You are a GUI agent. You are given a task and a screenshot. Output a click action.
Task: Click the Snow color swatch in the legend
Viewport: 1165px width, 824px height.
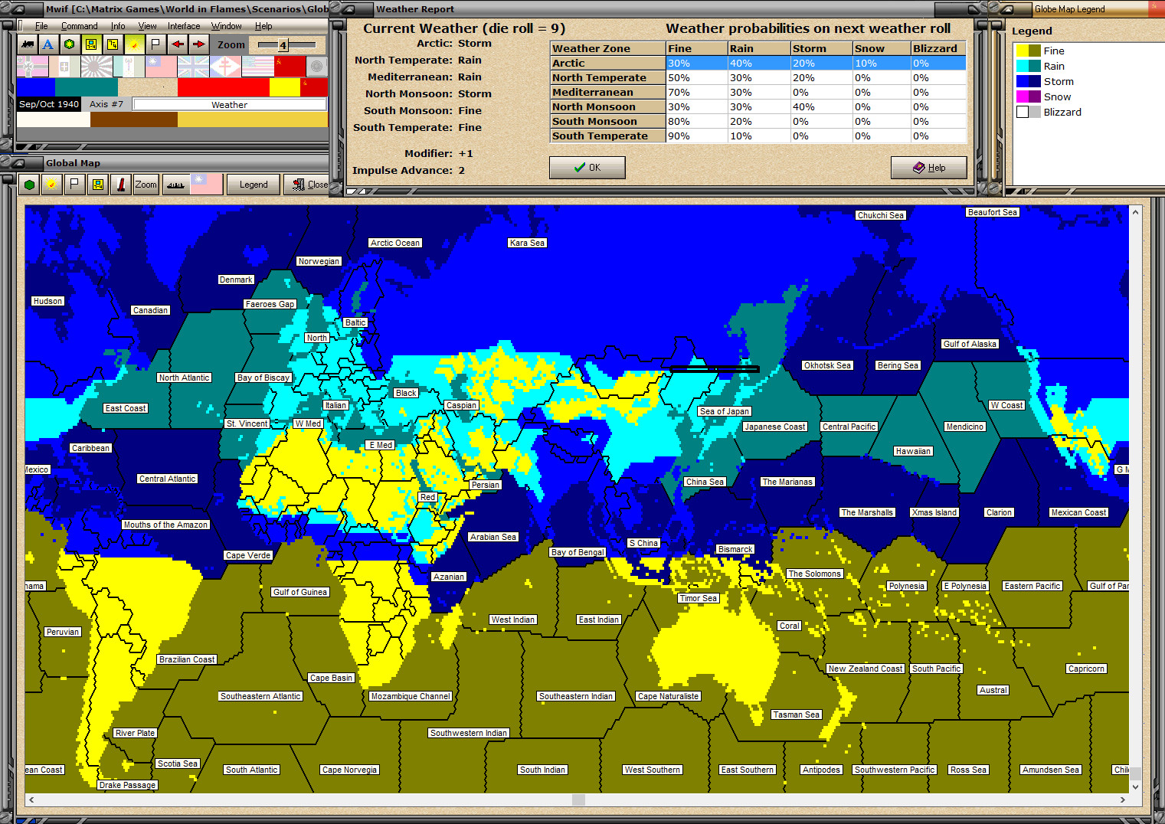(1028, 96)
